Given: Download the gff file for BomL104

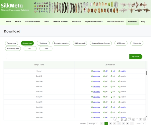Looking at the screenshot, I should pos(106,97).
